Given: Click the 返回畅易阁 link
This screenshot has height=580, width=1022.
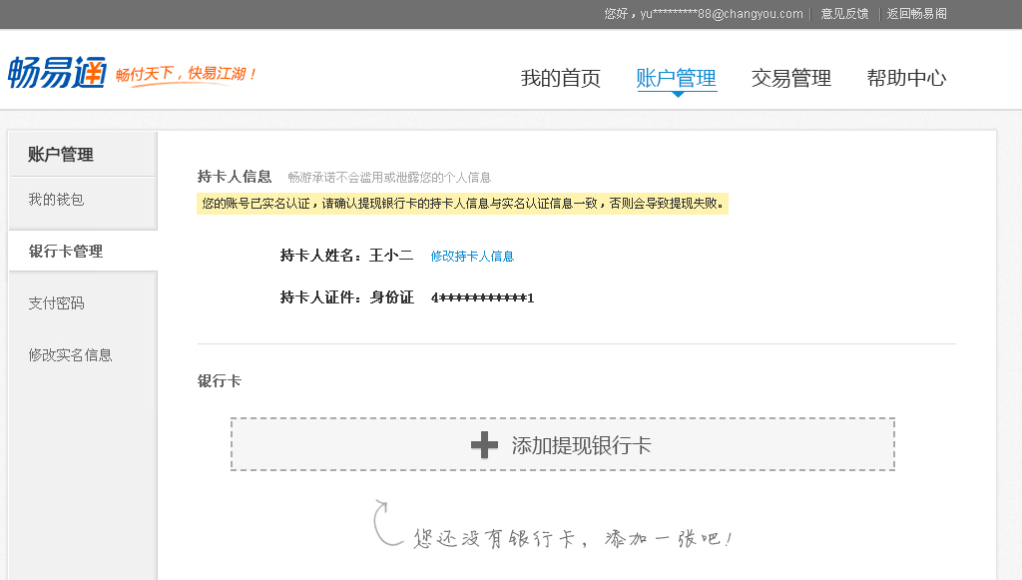Looking at the screenshot, I should (916, 14).
